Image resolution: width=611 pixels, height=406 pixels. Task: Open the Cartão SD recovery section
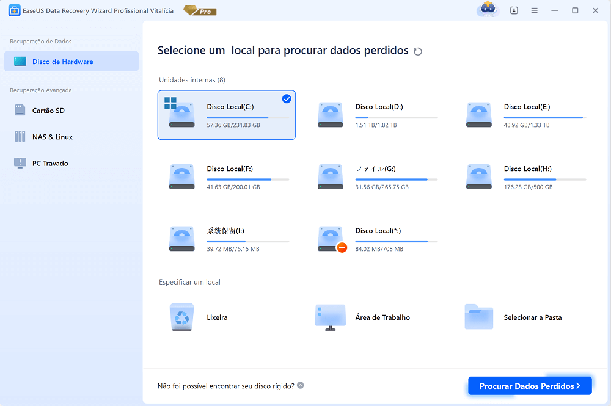[48, 111]
